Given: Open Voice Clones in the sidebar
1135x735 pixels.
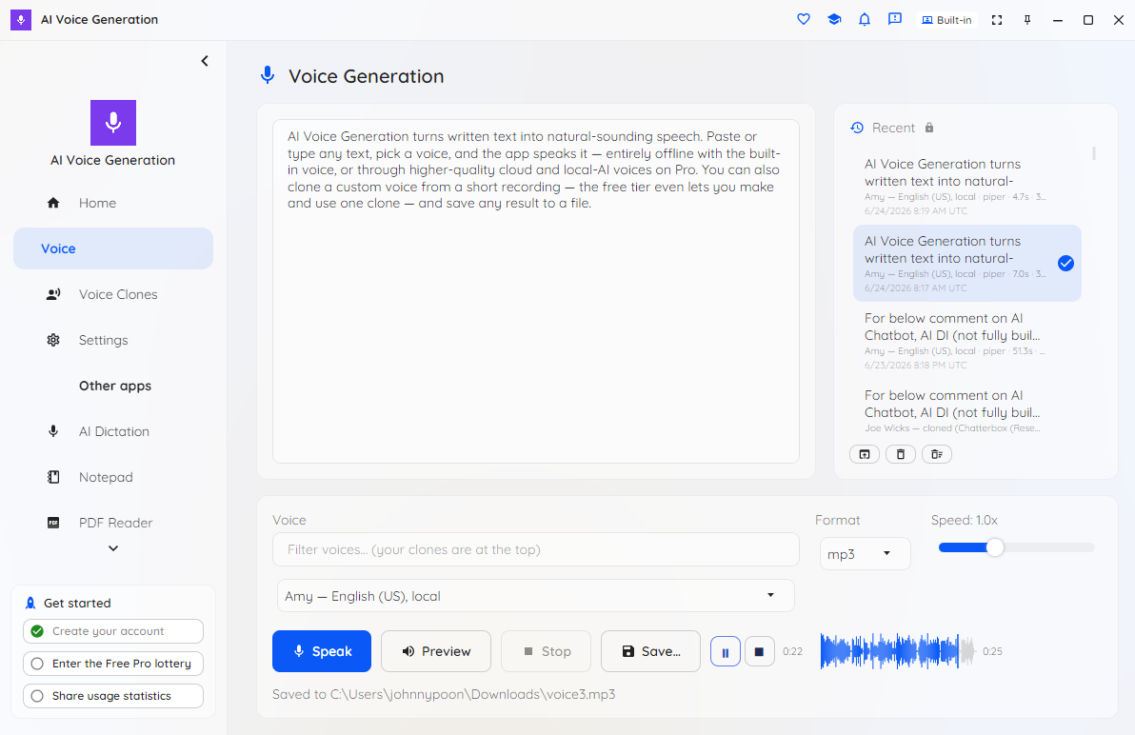Looking at the screenshot, I should (x=113, y=294).
